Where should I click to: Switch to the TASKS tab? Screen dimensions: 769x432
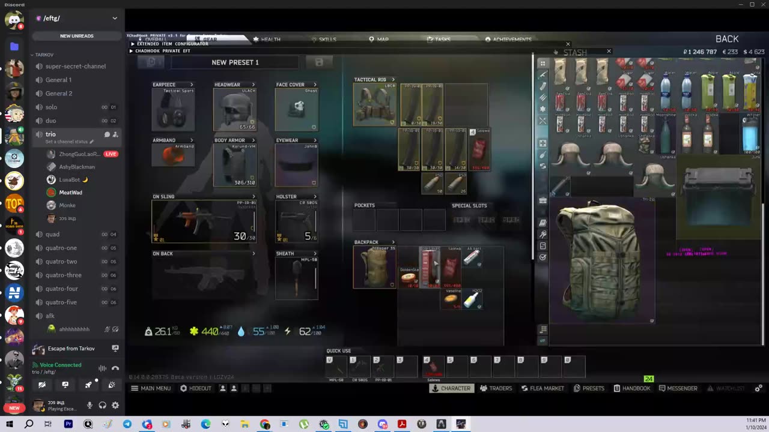(439, 40)
